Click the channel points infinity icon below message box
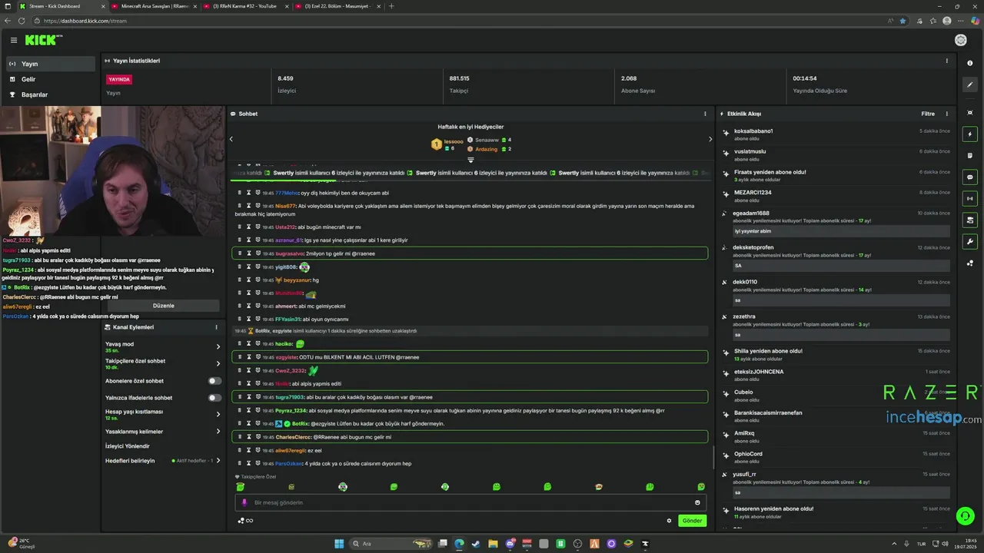 pyautogui.click(x=249, y=521)
